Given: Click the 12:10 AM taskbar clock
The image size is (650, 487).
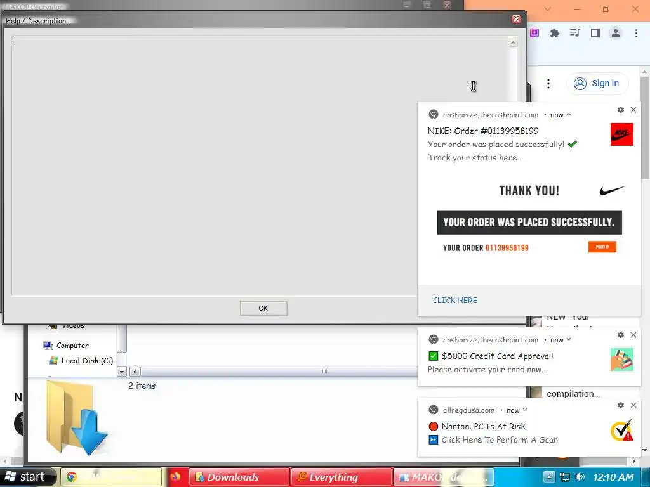Looking at the screenshot, I should tap(614, 477).
